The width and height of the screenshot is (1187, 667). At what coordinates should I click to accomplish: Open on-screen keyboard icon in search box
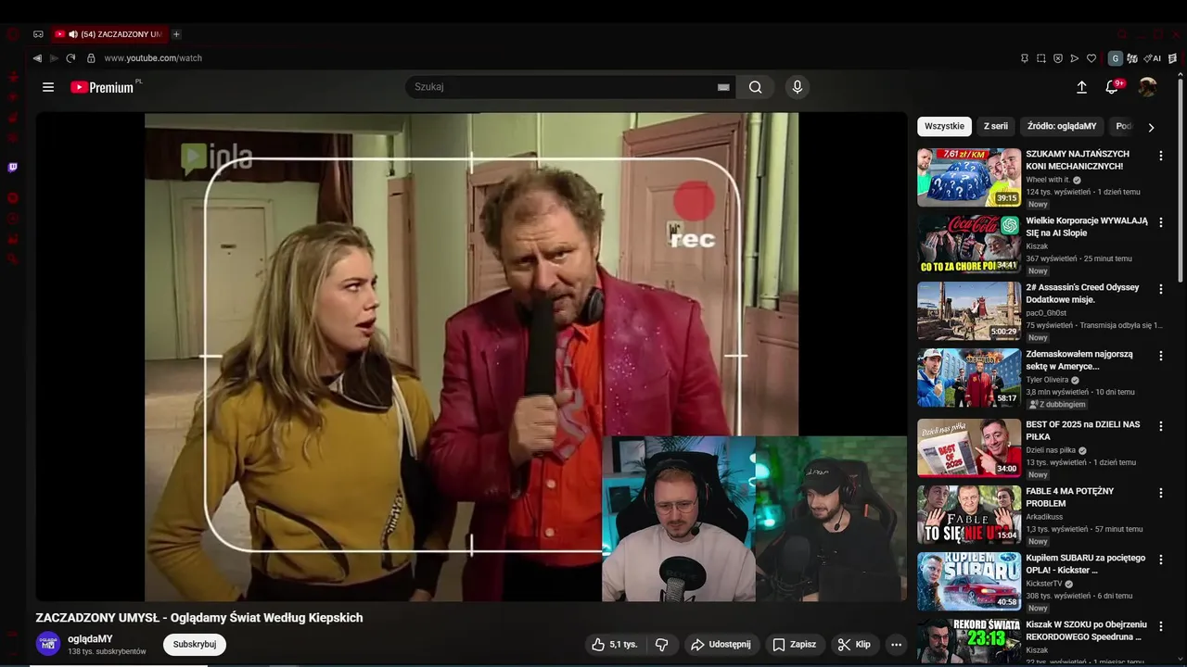point(723,87)
